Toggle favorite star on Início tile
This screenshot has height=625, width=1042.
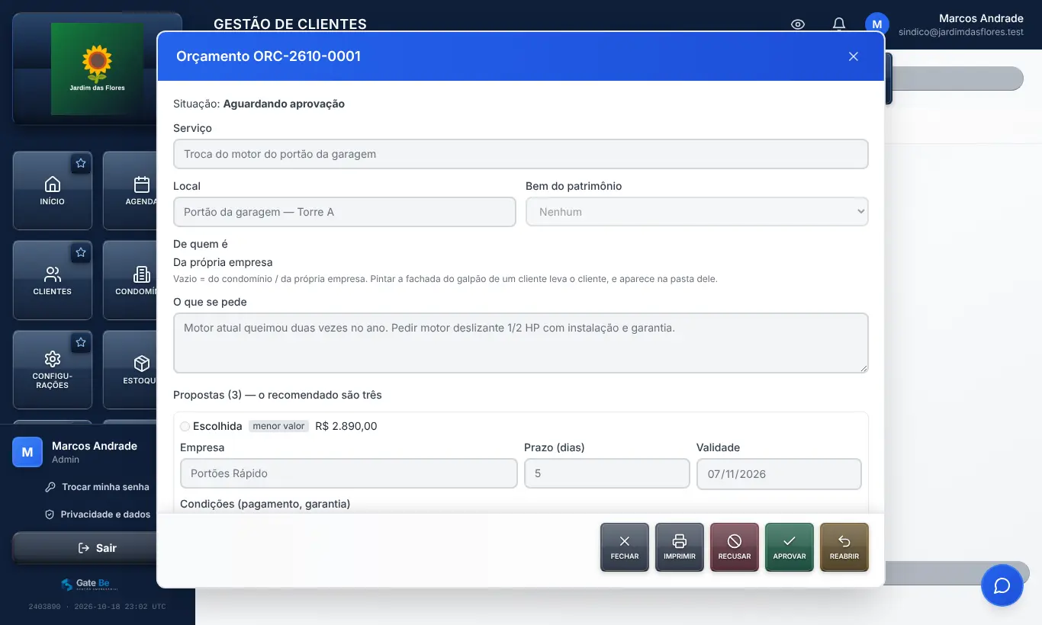pyautogui.click(x=81, y=163)
